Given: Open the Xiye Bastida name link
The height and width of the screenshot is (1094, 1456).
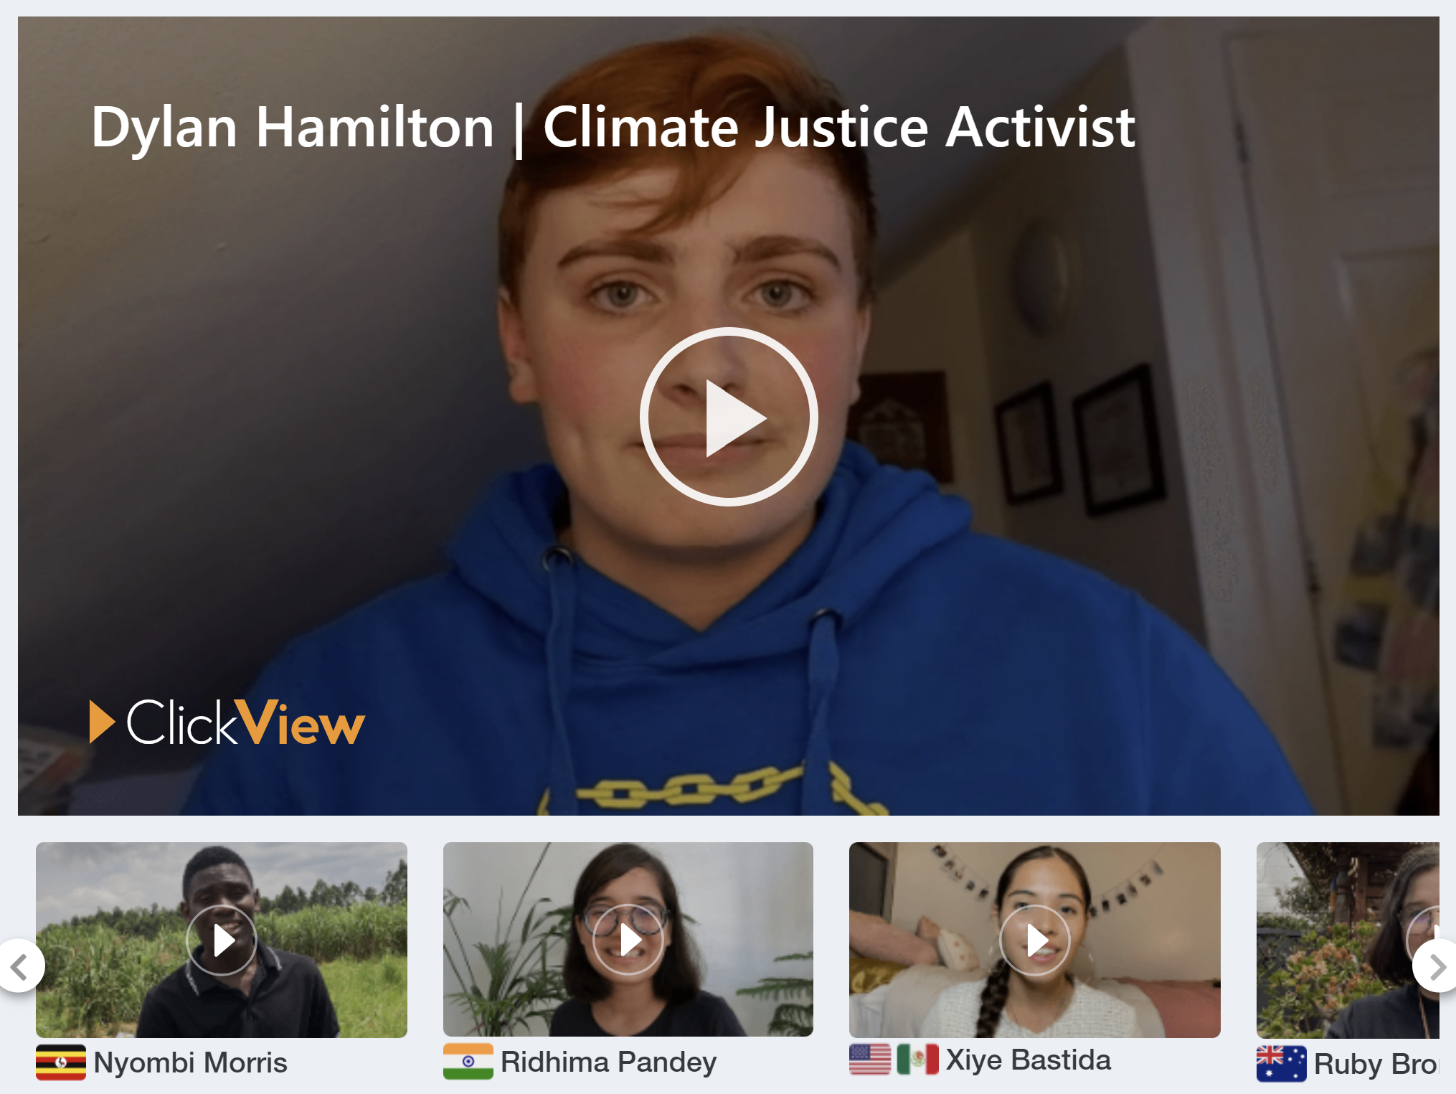Looking at the screenshot, I should pyautogui.click(x=1029, y=1060).
